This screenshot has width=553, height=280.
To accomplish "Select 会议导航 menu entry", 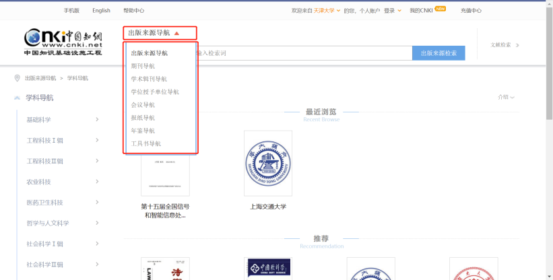I will [x=143, y=105].
